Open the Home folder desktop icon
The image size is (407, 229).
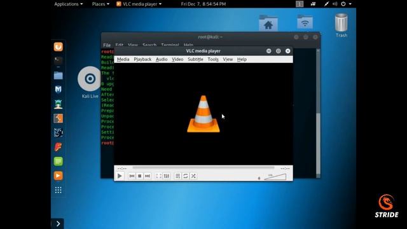268,23
